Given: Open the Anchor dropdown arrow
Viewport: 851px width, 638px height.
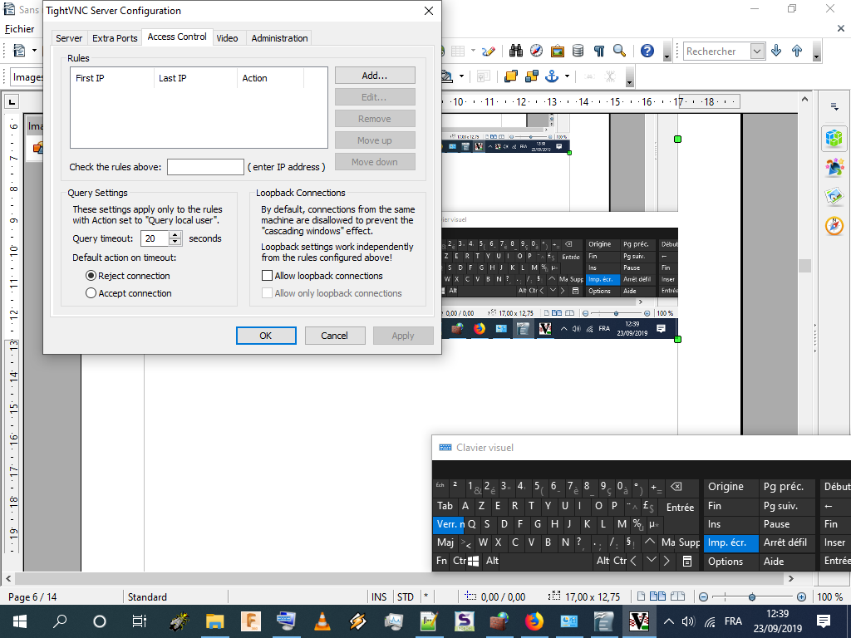Looking at the screenshot, I should pyautogui.click(x=567, y=76).
